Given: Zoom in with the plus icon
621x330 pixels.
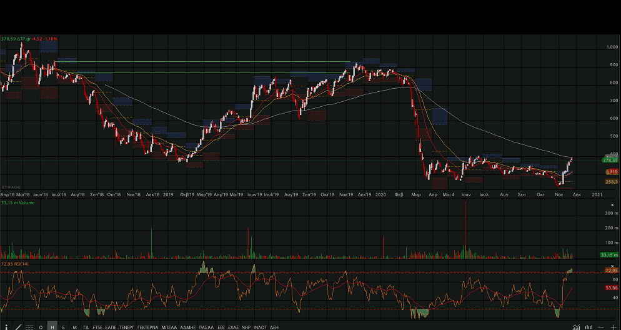Looking at the screenshot, I should (613, 327).
